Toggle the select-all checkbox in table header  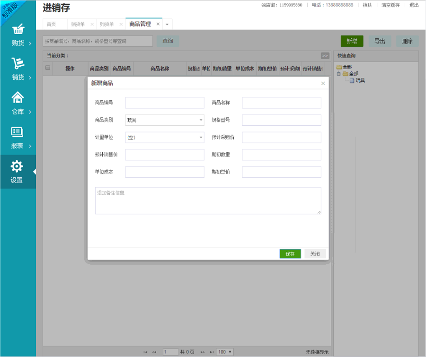coord(47,68)
